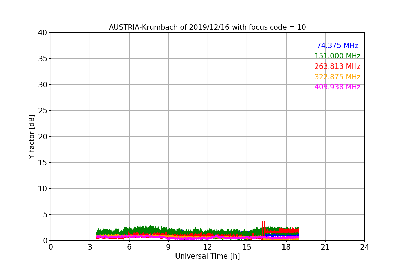The width and height of the screenshot is (405, 270).
Task: Click y-axis tick label 30
Action: point(42,85)
